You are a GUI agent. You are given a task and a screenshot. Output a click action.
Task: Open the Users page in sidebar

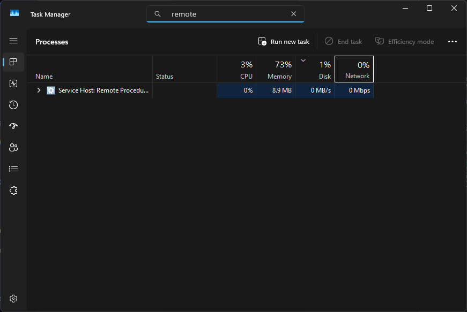pos(13,148)
